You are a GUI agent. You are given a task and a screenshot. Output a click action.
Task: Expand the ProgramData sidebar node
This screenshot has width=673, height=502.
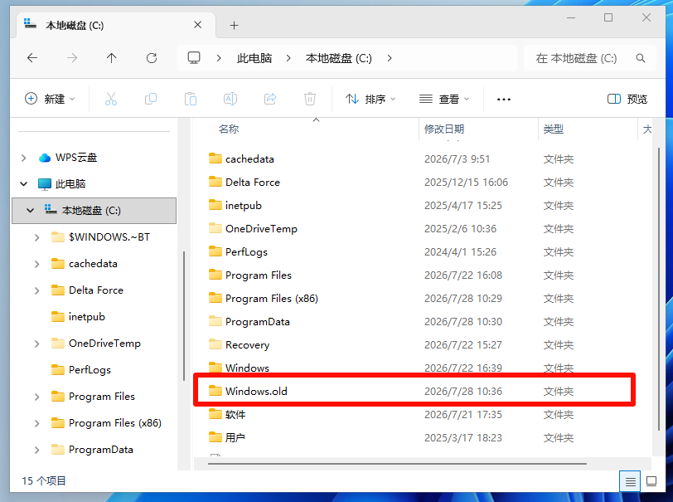coord(37,450)
